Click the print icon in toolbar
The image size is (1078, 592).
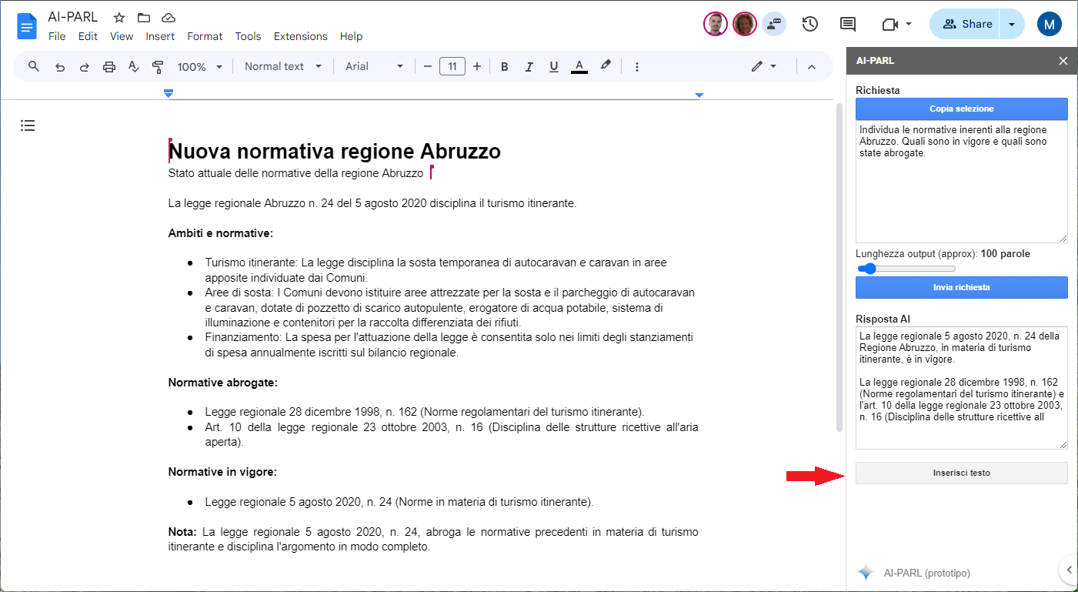point(108,67)
